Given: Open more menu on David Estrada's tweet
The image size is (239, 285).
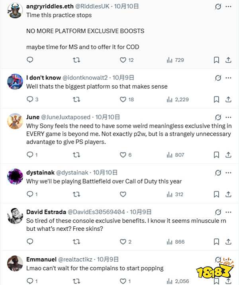Looking at the screenshot, I should point(228,212).
